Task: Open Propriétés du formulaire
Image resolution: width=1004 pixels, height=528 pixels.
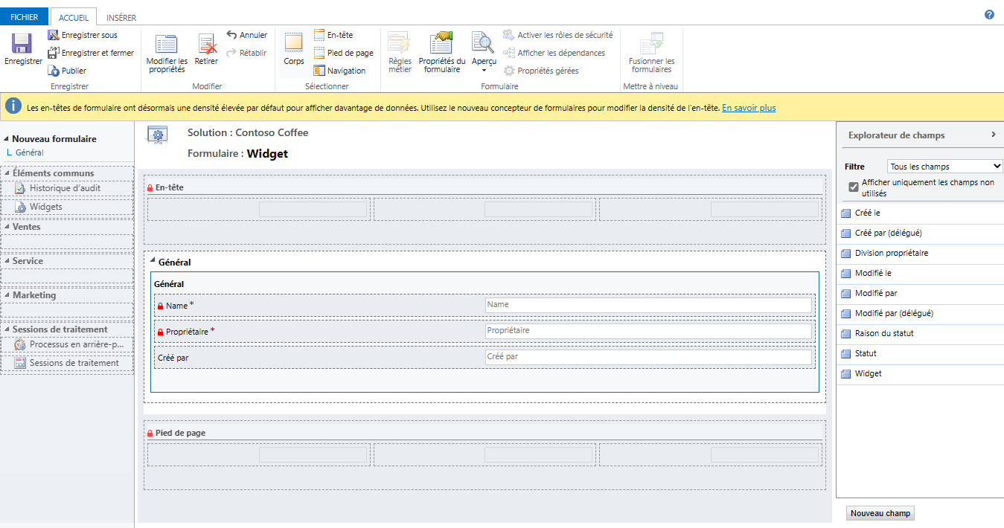Action: click(x=442, y=43)
